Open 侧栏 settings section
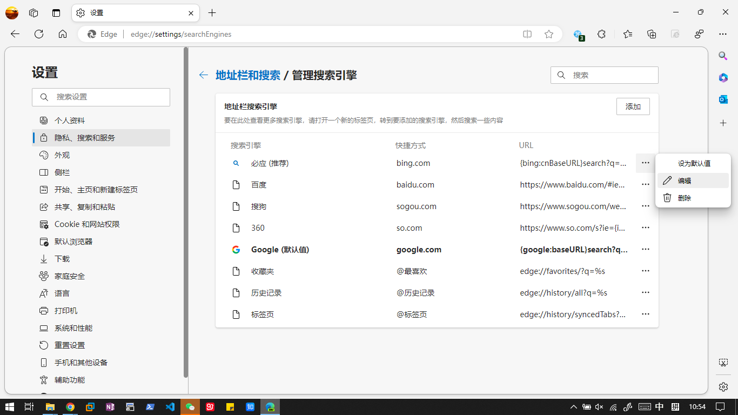 coord(101,172)
